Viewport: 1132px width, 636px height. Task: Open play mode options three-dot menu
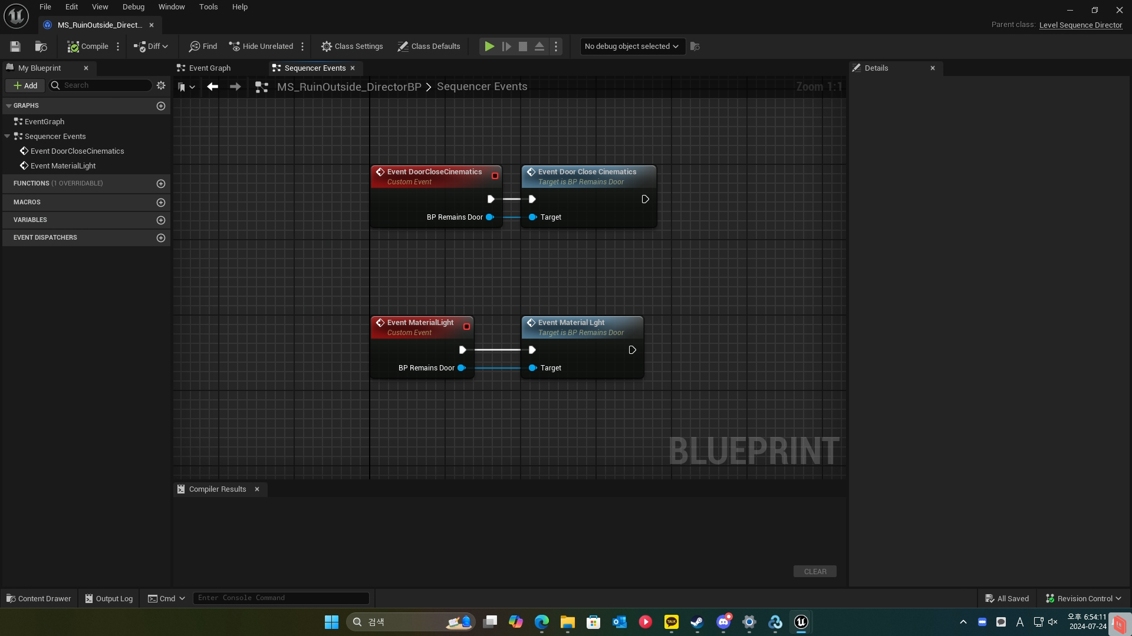coord(556,47)
